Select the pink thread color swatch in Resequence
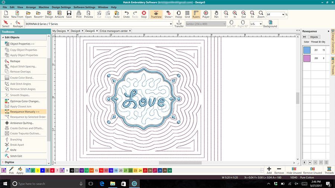This screenshot has height=188, width=335. click(x=307, y=58)
